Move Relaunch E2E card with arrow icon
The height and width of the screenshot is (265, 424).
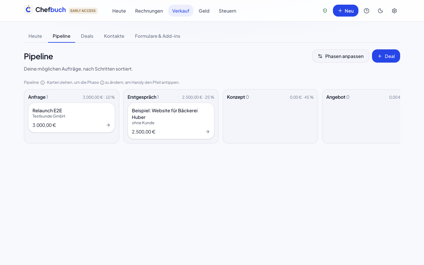(108, 125)
